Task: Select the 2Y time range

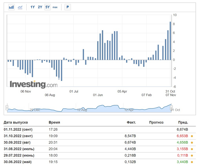Action: (x=40, y=7)
